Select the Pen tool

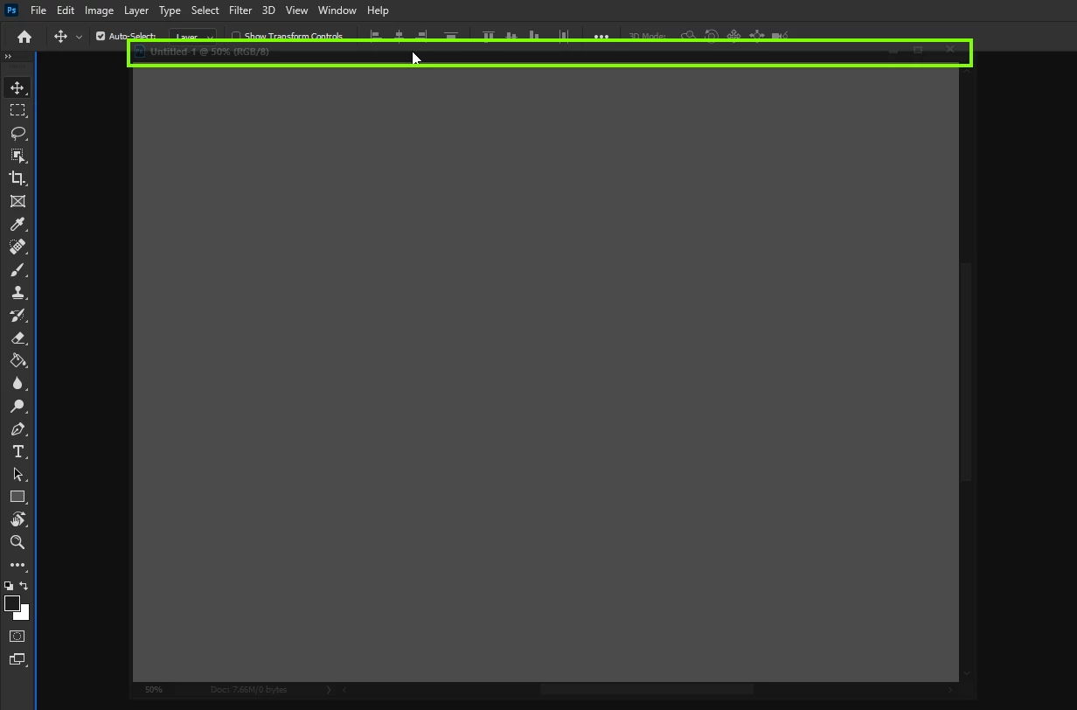click(17, 428)
